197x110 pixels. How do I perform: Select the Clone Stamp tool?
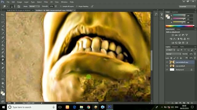[3, 45]
